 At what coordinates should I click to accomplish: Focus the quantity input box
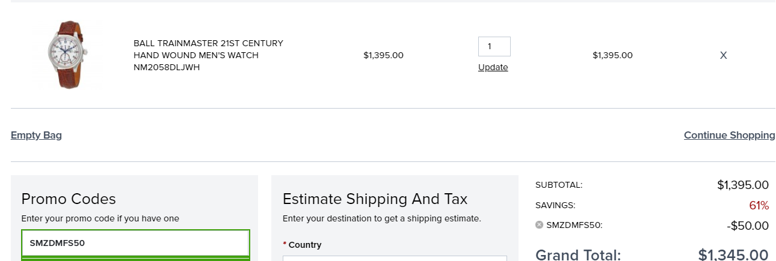pos(494,46)
